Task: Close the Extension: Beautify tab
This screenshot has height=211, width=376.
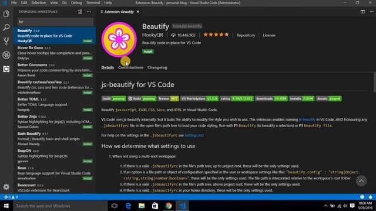Action: [138, 12]
